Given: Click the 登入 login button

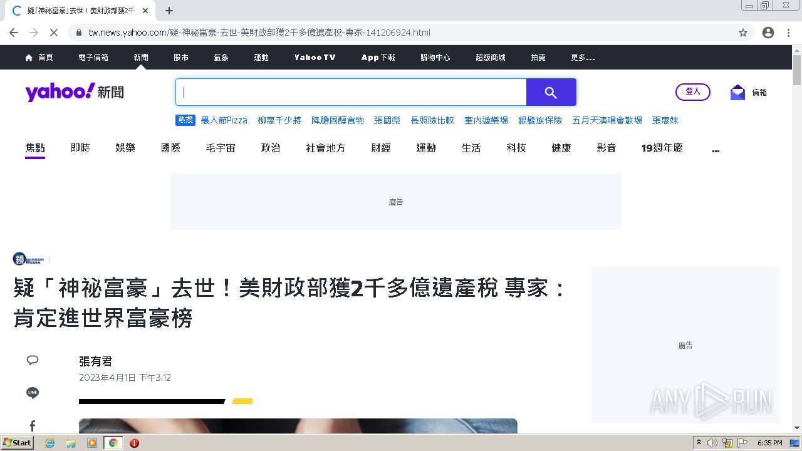Looking at the screenshot, I should pos(693,92).
